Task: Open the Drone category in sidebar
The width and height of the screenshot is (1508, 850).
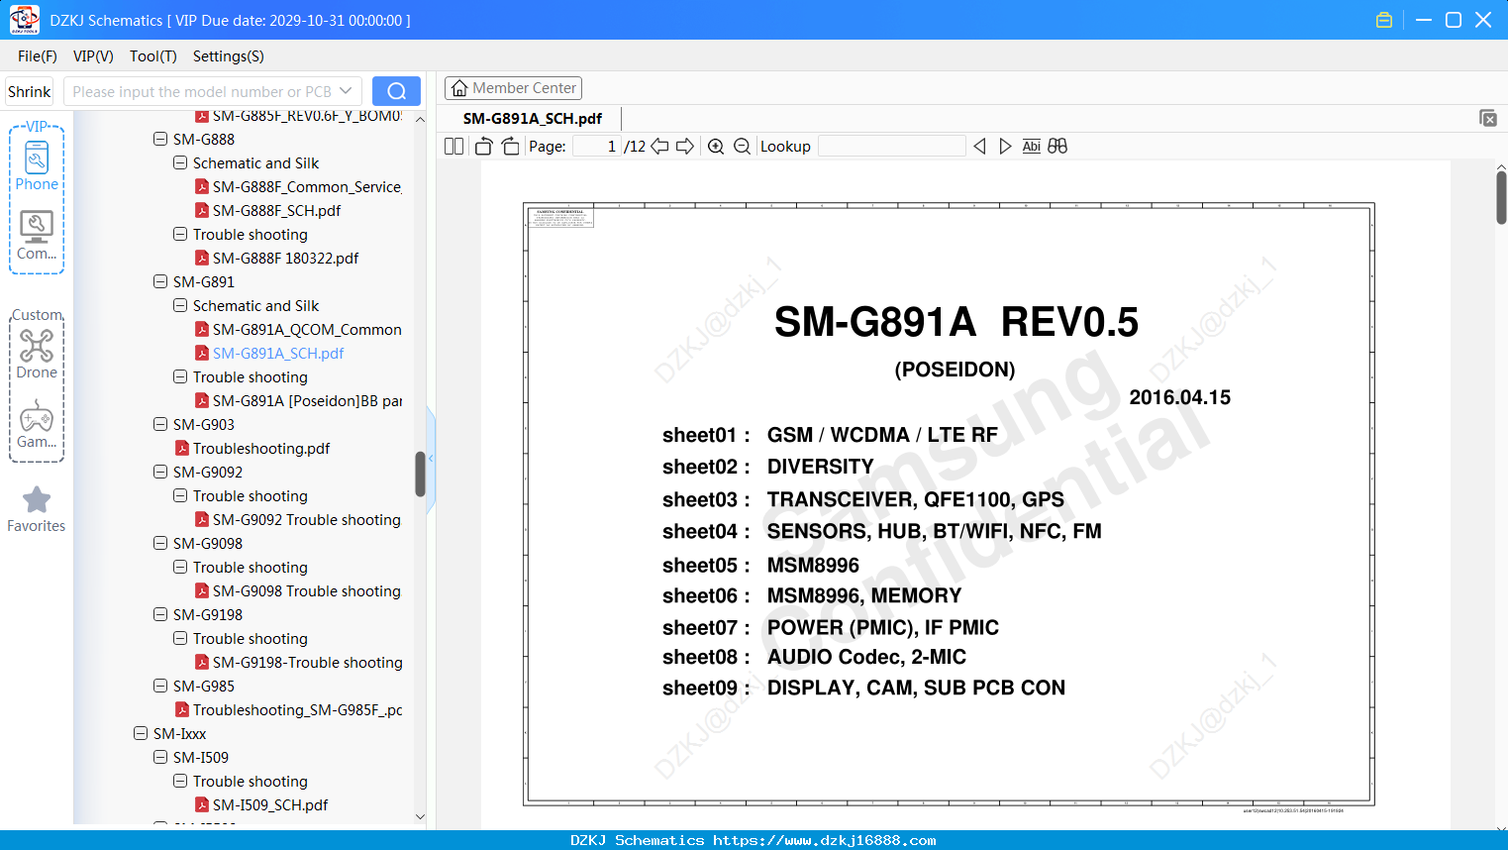Action: point(37,355)
